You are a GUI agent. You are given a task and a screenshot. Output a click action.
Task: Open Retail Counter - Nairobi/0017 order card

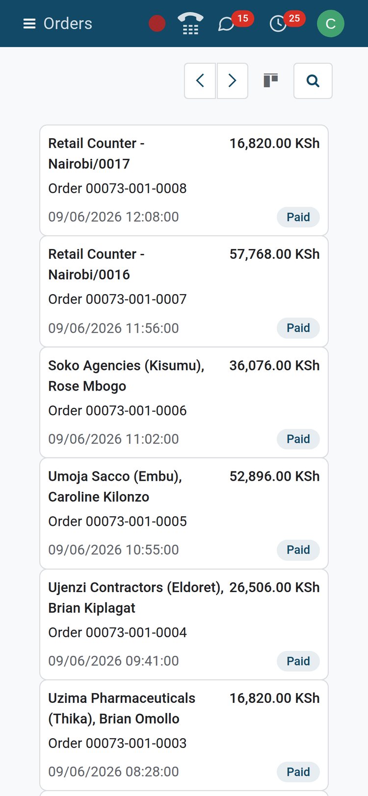pos(184,180)
